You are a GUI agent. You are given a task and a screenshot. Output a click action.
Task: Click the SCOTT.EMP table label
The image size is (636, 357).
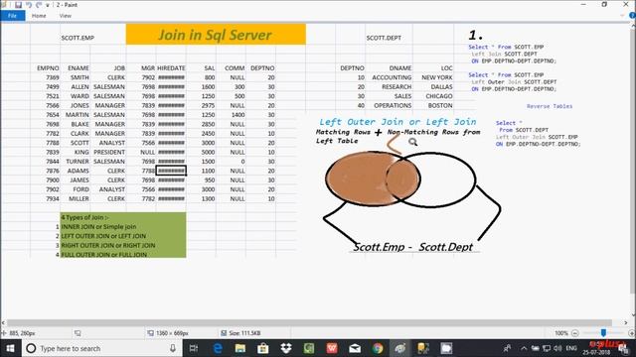pyautogui.click(x=78, y=38)
